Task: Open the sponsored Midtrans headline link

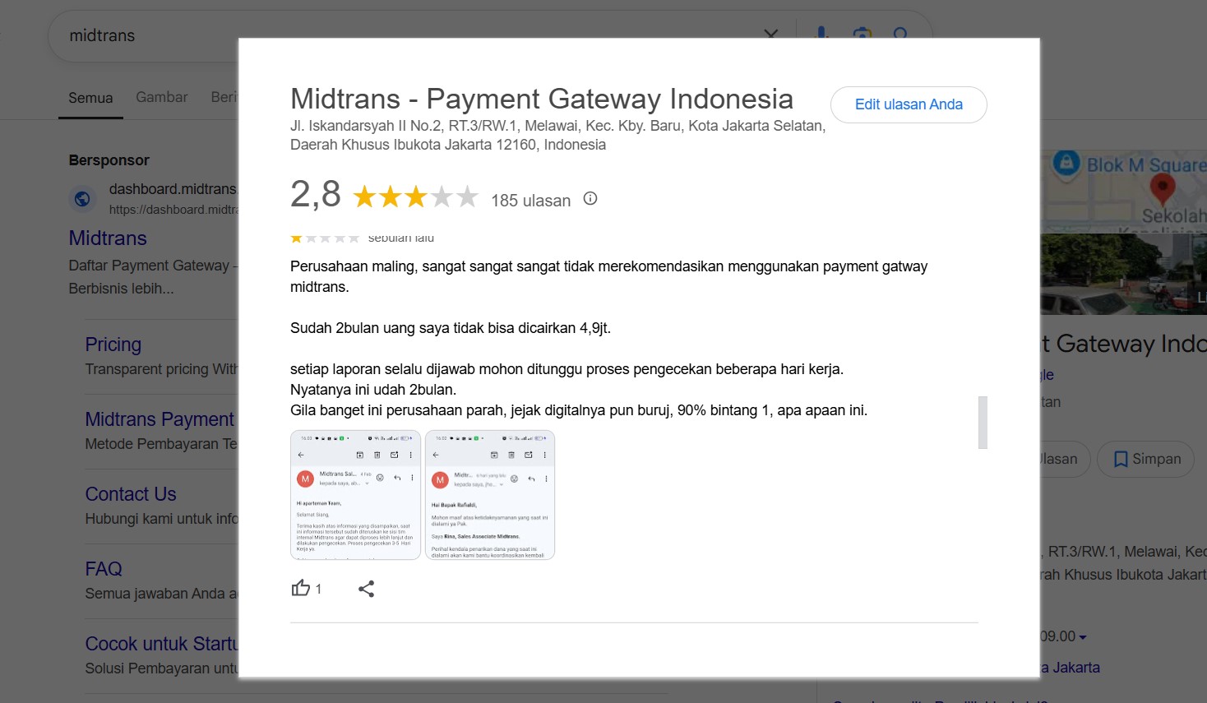Action: pos(108,238)
